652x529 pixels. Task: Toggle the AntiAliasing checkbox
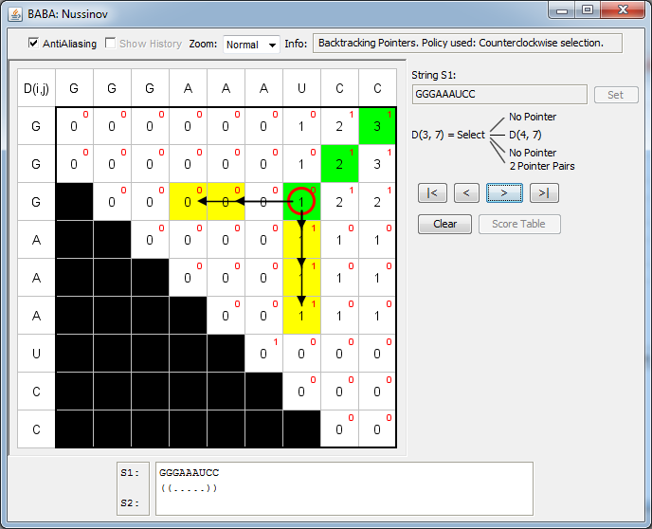(x=34, y=44)
